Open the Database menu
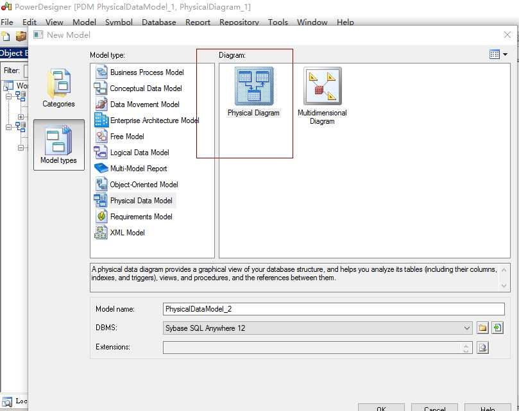 coord(159,22)
